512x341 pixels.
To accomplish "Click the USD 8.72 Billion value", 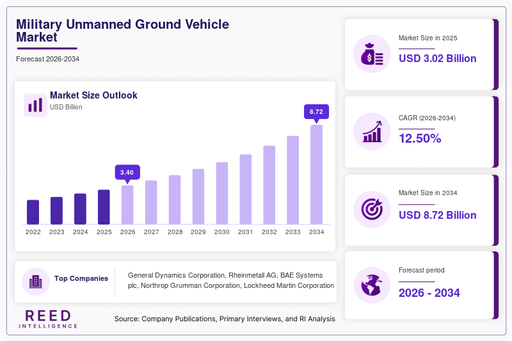I will [438, 216].
